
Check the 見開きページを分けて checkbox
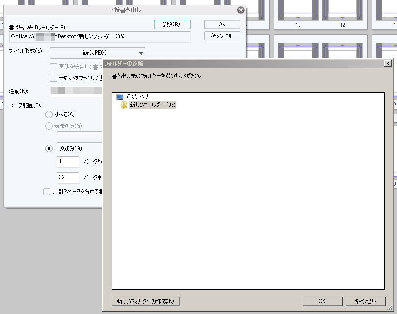point(47,191)
